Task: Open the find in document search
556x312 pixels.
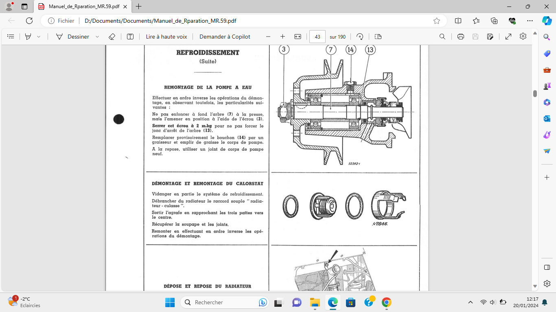Action: click(442, 37)
